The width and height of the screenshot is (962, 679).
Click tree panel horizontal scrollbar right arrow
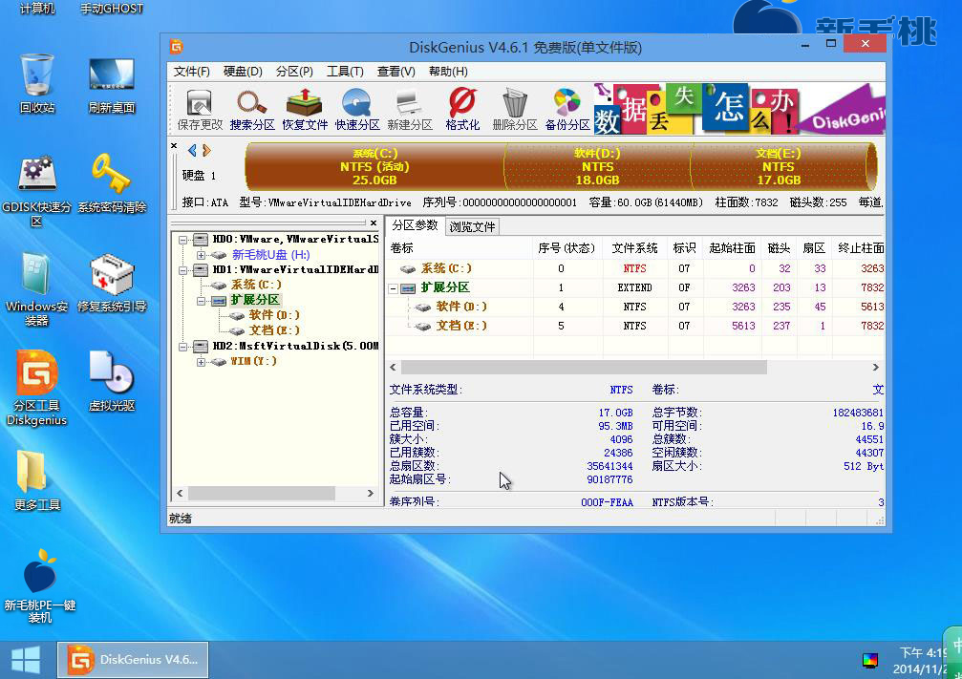point(370,493)
